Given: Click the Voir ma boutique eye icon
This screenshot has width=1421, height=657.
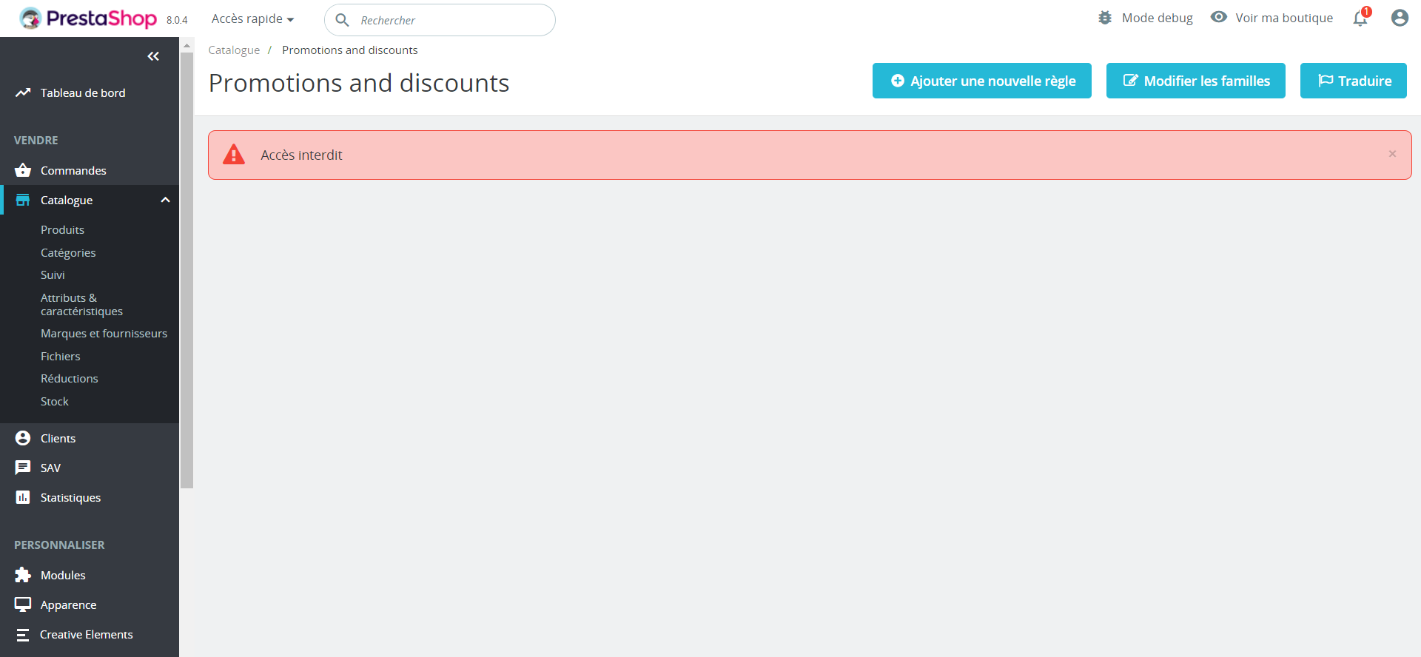Looking at the screenshot, I should [x=1218, y=17].
